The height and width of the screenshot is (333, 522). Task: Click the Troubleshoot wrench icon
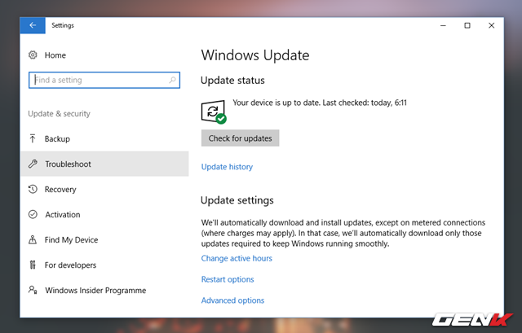33,164
